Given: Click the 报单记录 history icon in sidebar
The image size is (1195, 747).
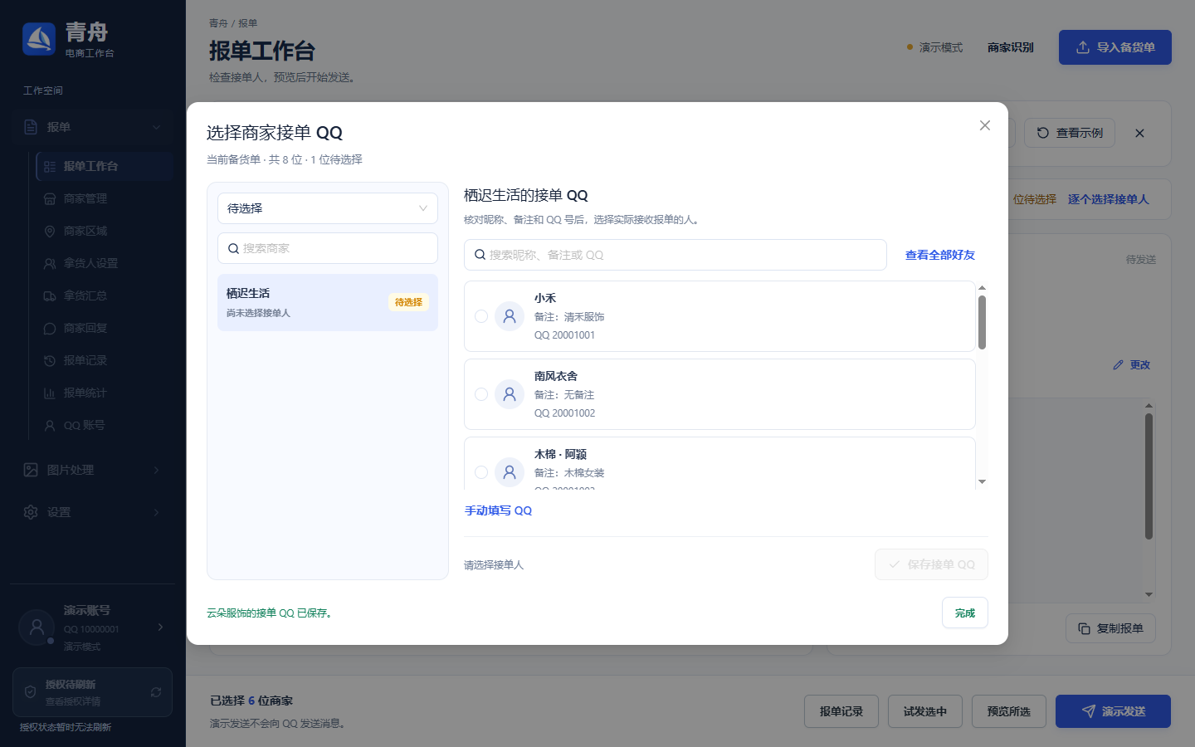Looking at the screenshot, I should 50,360.
